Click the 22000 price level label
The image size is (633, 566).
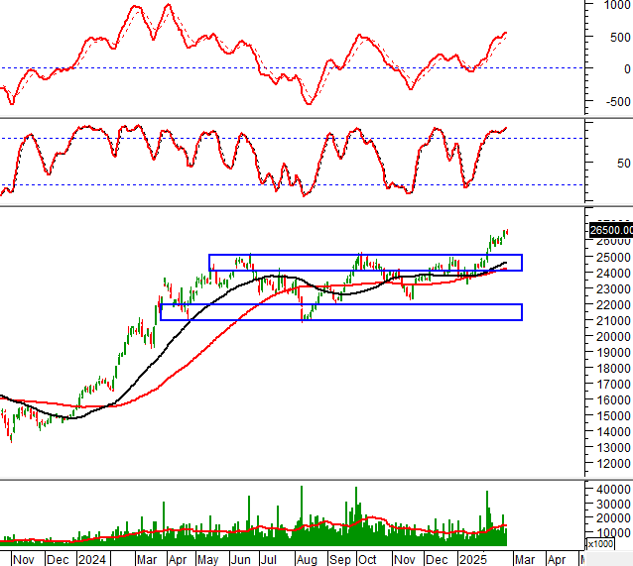tap(613, 305)
